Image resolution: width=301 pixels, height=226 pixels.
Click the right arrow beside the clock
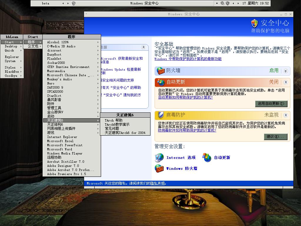(x=238, y=3)
